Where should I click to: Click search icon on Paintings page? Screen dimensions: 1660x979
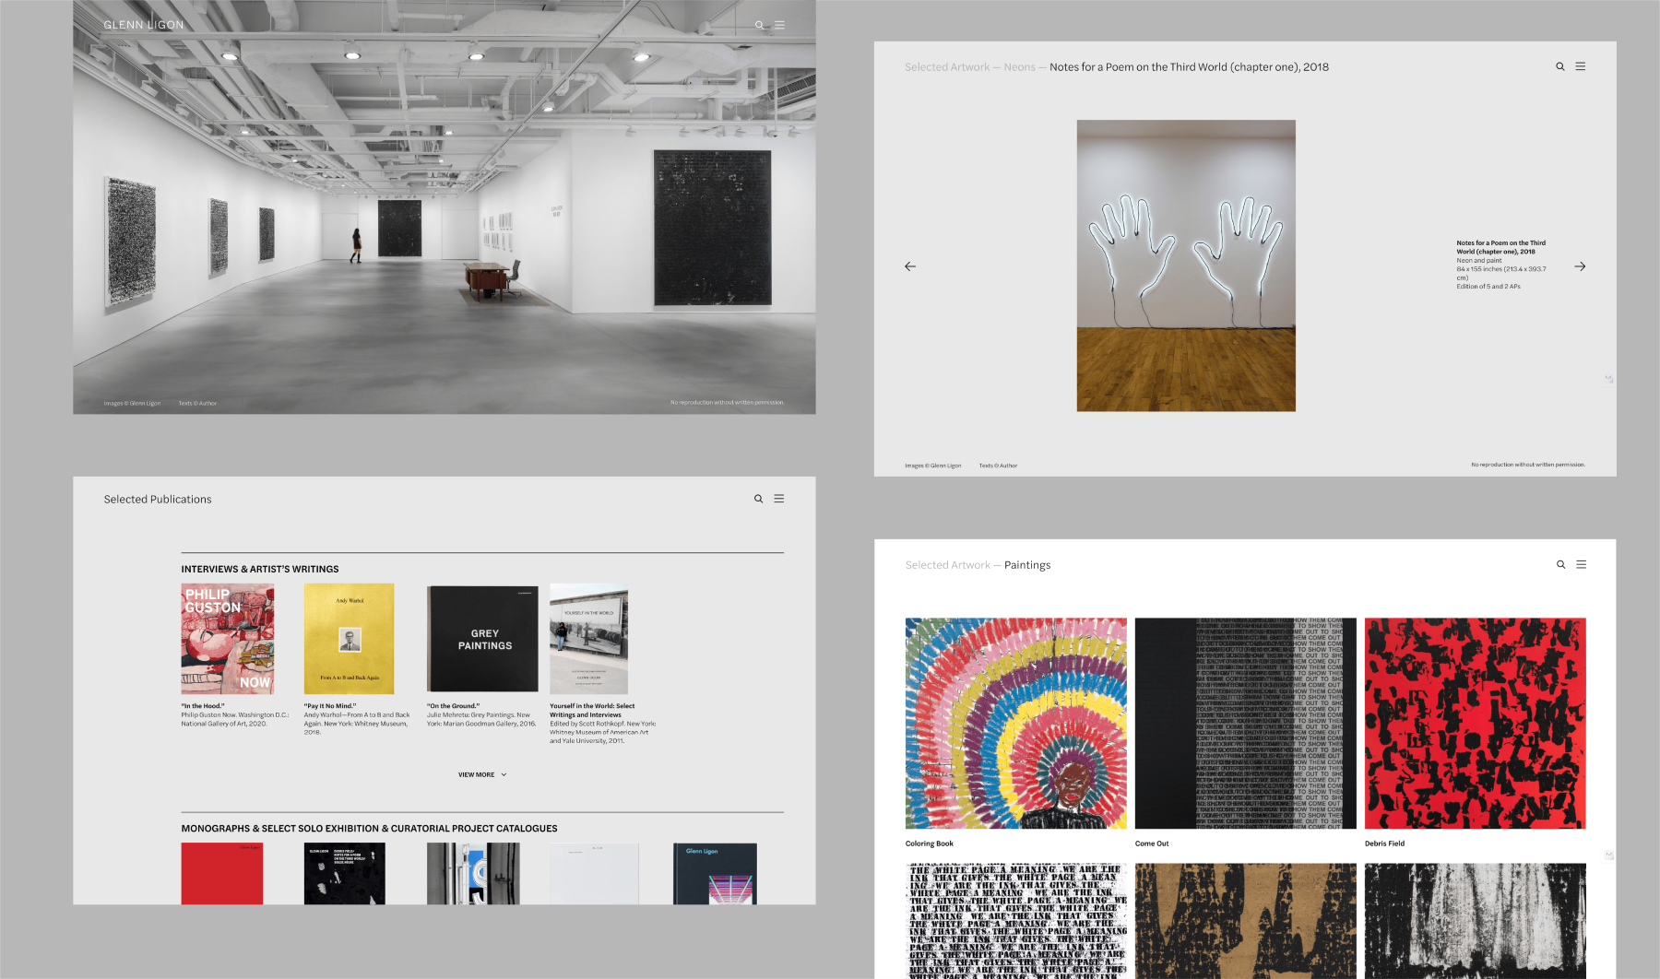tap(1561, 564)
